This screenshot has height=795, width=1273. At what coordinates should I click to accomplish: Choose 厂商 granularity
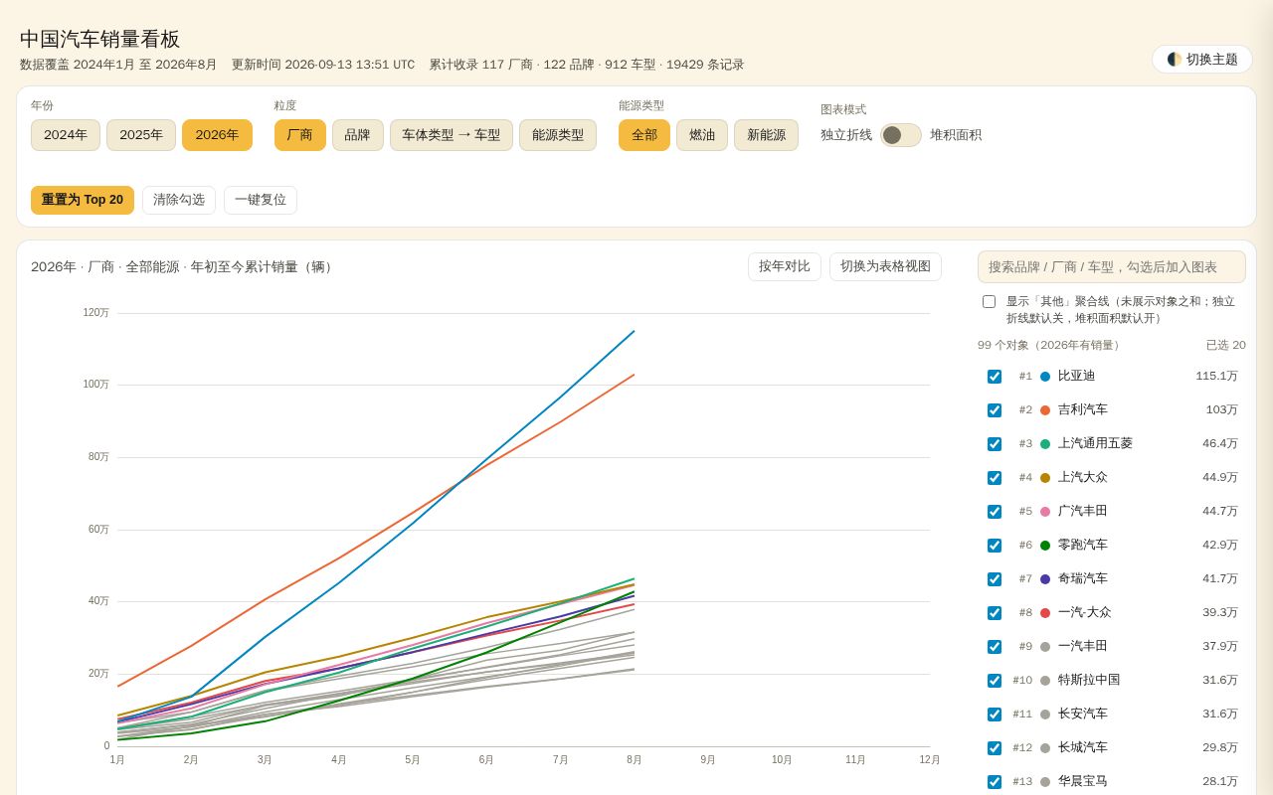pyautogui.click(x=299, y=135)
